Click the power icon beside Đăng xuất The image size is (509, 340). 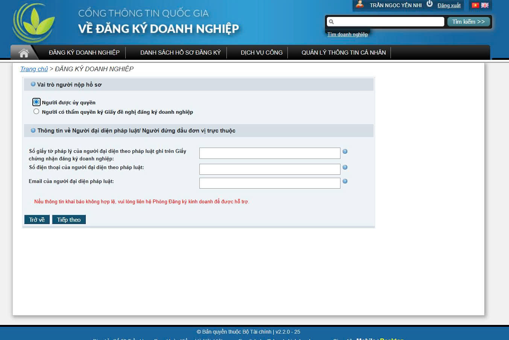430,4
